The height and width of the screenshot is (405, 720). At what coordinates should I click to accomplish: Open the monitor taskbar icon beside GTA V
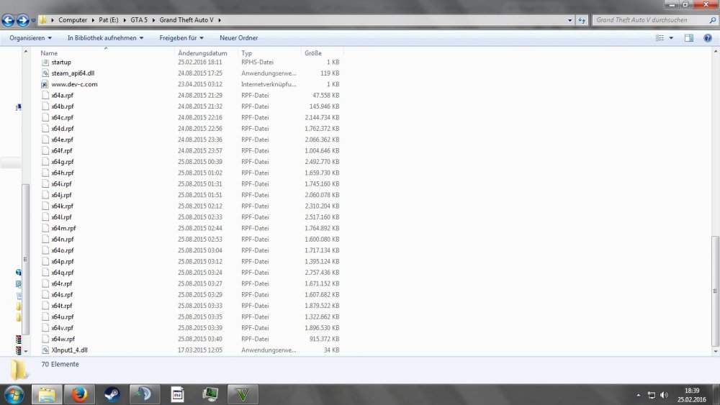[210, 394]
